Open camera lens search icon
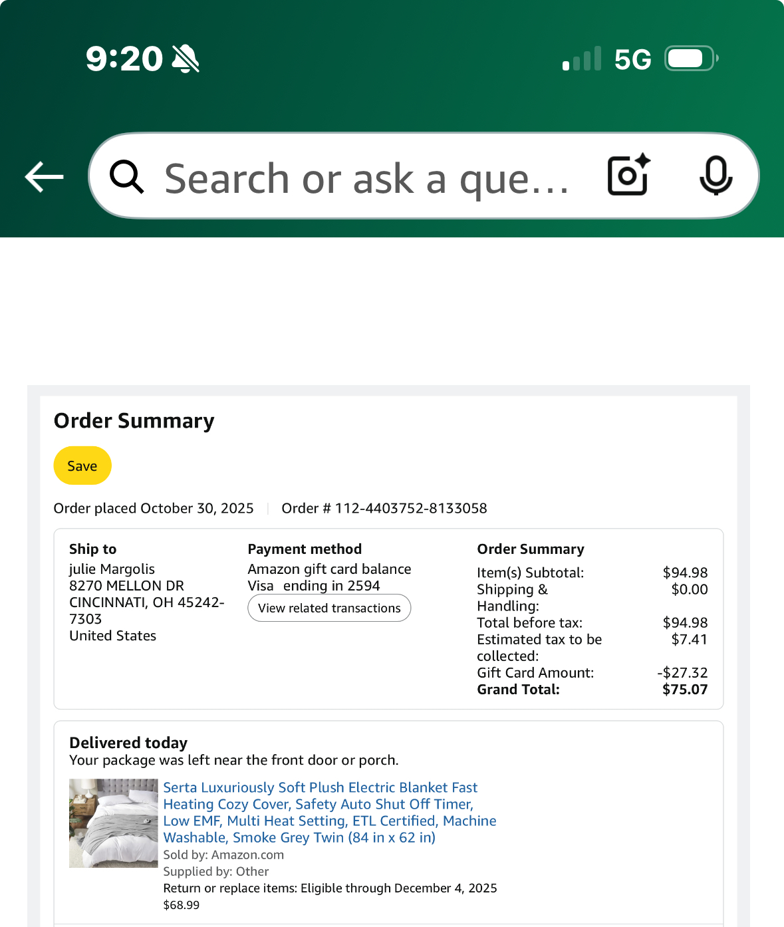The width and height of the screenshot is (784, 927). click(629, 175)
